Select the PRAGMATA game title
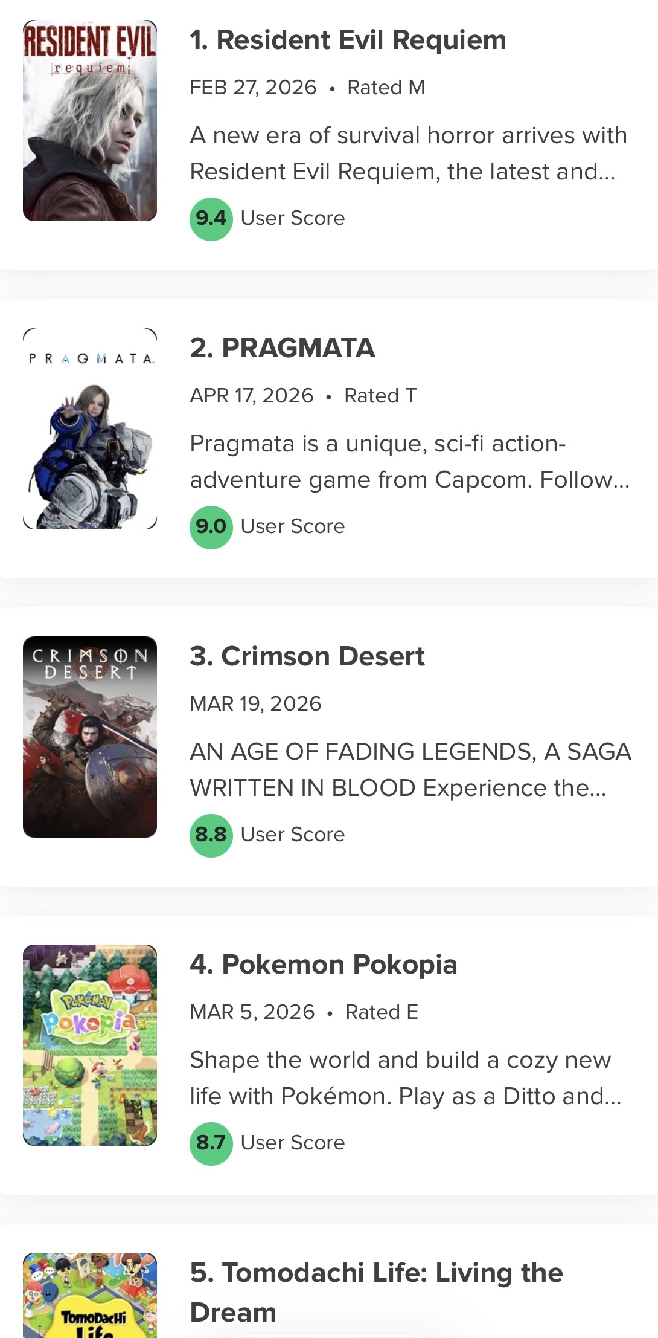The height and width of the screenshot is (1338, 658). pyautogui.click(x=283, y=348)
